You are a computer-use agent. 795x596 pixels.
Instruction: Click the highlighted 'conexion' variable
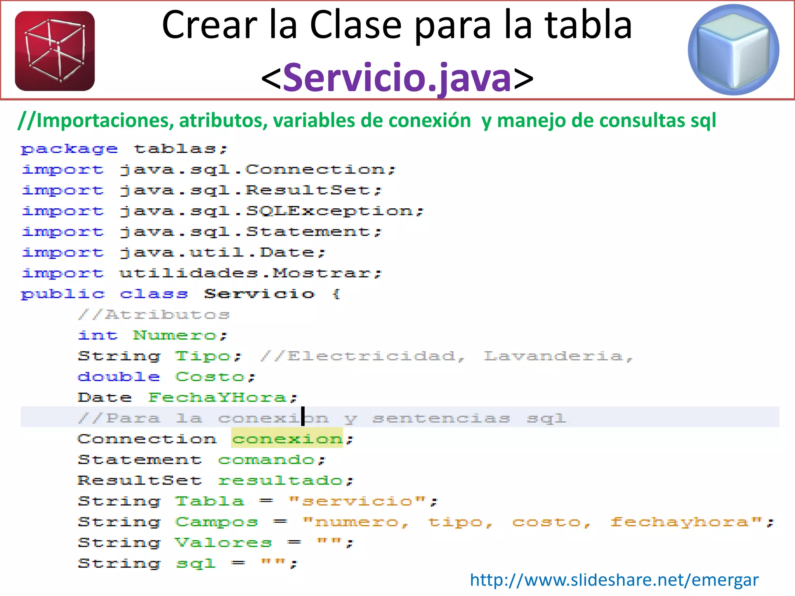click(287, 439)
